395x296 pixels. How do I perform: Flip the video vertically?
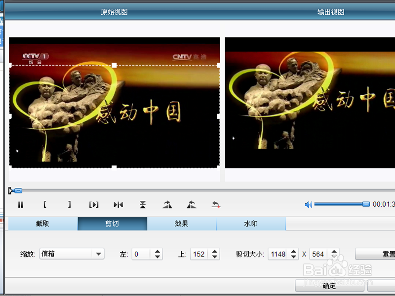pyautogui.click(x=143, y=205)
